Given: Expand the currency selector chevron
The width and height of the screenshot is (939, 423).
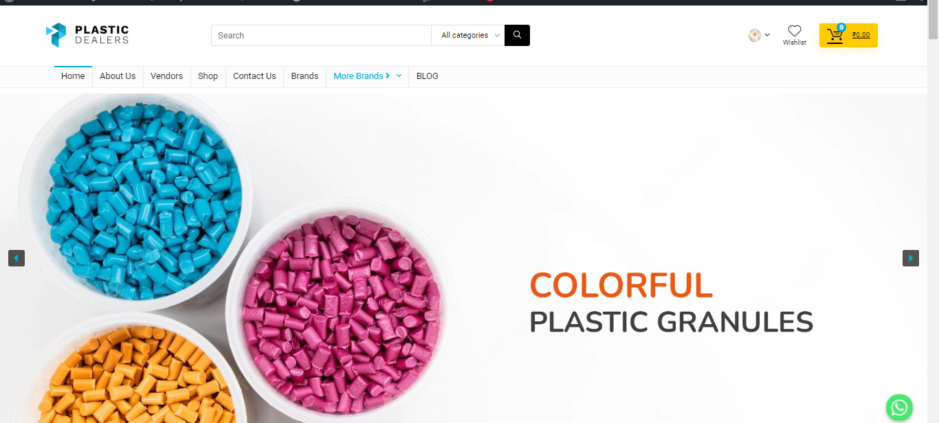Looking at the screenshot, I should [767, 35].
